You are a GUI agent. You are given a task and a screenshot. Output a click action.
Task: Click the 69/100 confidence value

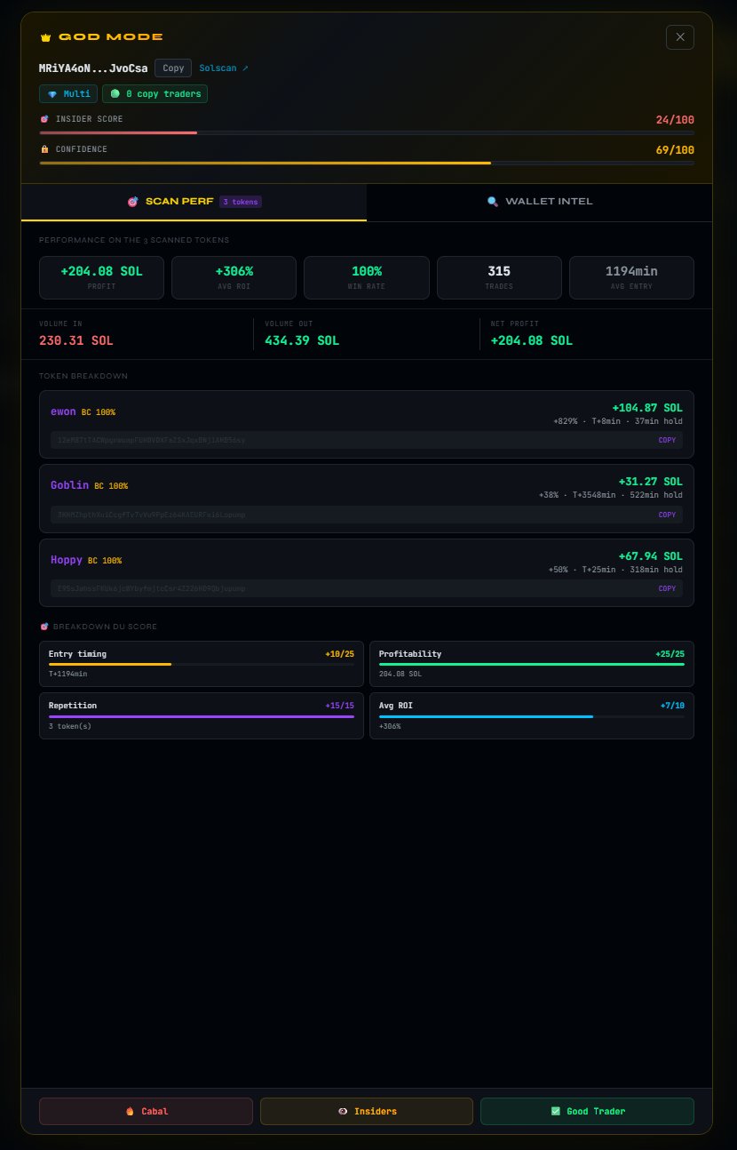tap(675, 150)
